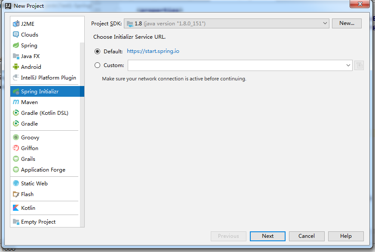Viewport: 375px width, 252px height.
Task: Click the Maven m icon
Action: click(16, 102)
